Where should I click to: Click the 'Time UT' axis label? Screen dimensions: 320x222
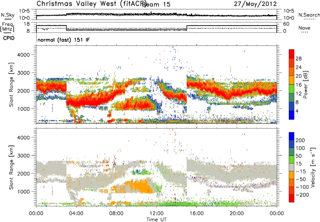pyautogui.click(x=156, y=220)
